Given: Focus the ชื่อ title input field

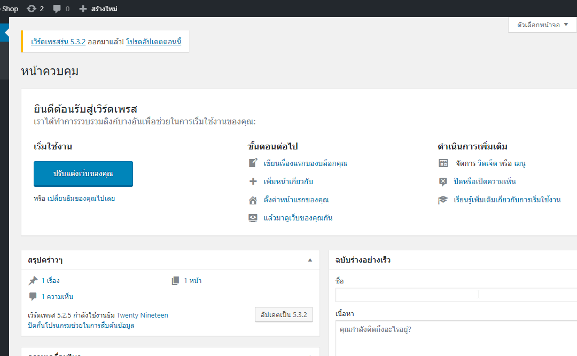Looking at the screenshot, I should (x=456, y=295).
